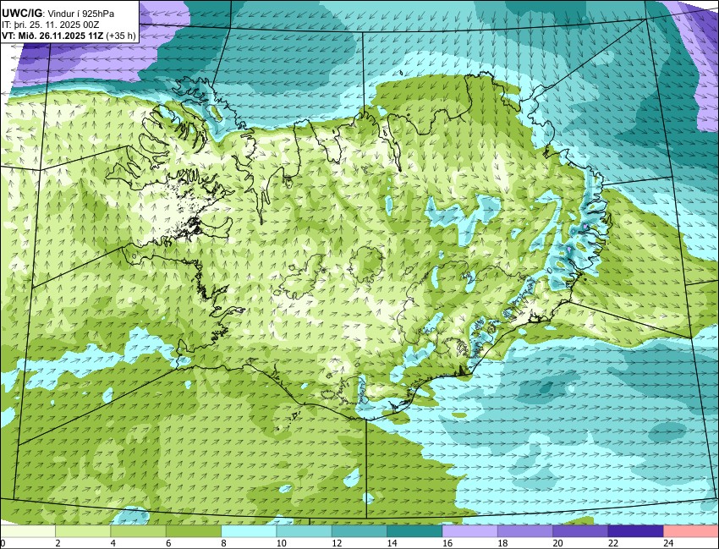
Task: Select the pink legend swatch above 24
Action: click(691, 531)
